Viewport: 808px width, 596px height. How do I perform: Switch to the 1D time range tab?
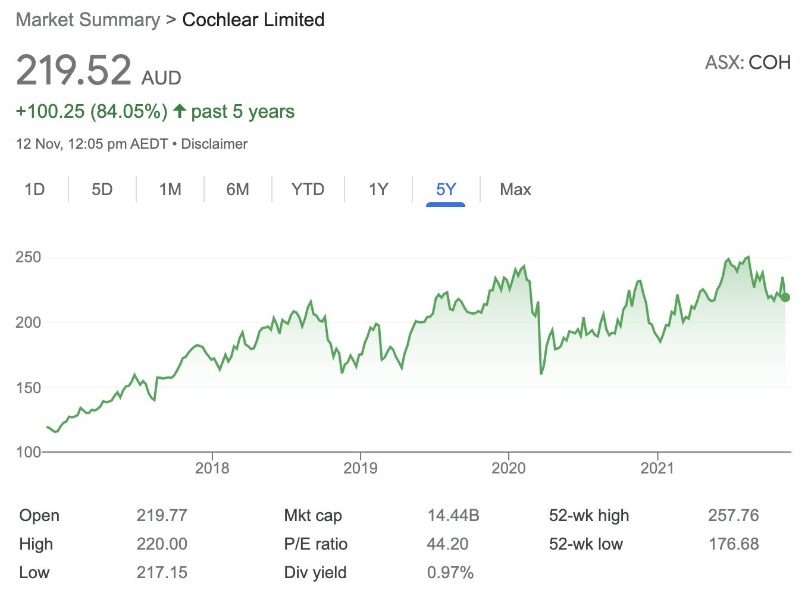click(35, 190)
